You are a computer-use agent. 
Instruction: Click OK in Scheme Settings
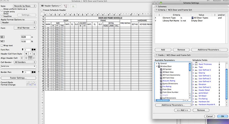(222, 116)
